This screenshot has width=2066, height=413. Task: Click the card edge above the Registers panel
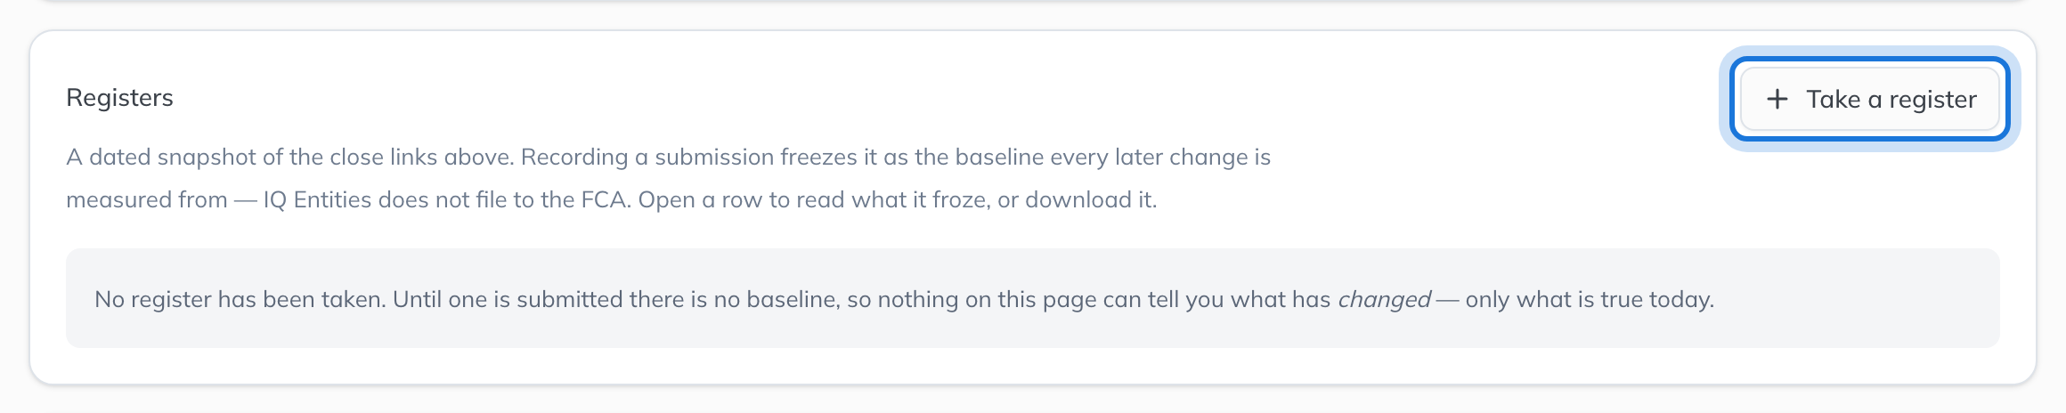point(1033,2)
